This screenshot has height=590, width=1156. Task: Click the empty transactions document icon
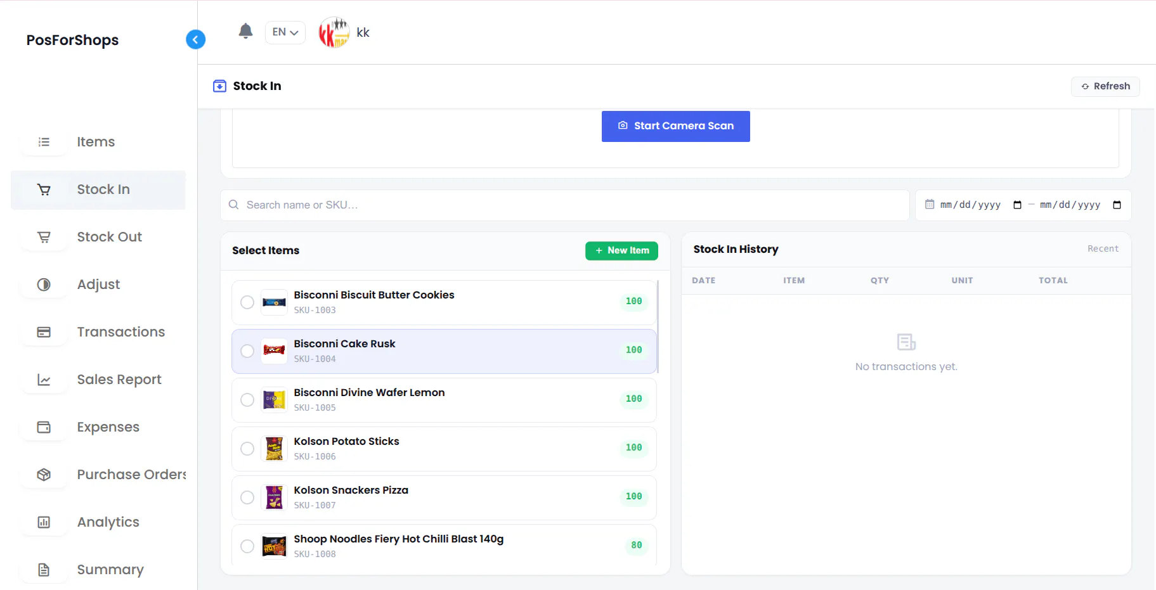point(906,342)
